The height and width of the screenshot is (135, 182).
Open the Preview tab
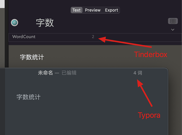point(93,10)
